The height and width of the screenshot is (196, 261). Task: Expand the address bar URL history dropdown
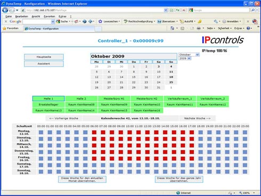pos(166,10)
